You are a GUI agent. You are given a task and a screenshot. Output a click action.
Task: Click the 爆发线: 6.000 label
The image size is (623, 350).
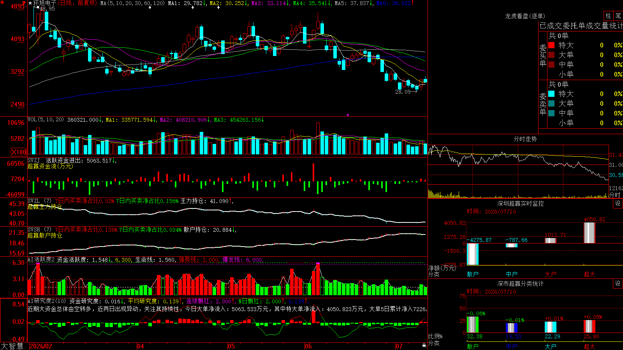242,260
